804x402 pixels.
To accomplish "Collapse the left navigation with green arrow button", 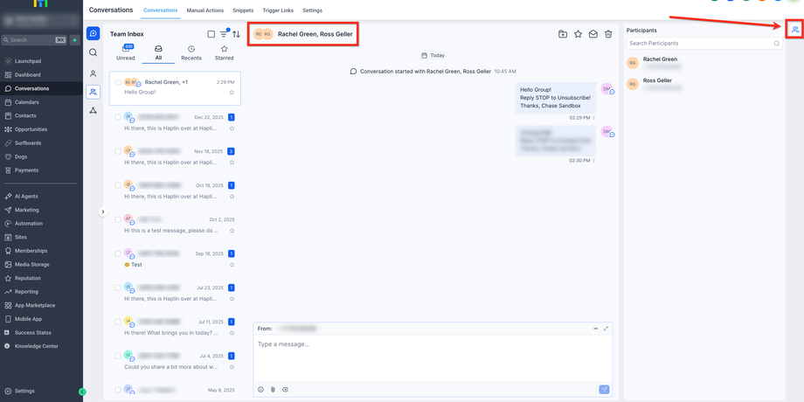I will 82,392.
